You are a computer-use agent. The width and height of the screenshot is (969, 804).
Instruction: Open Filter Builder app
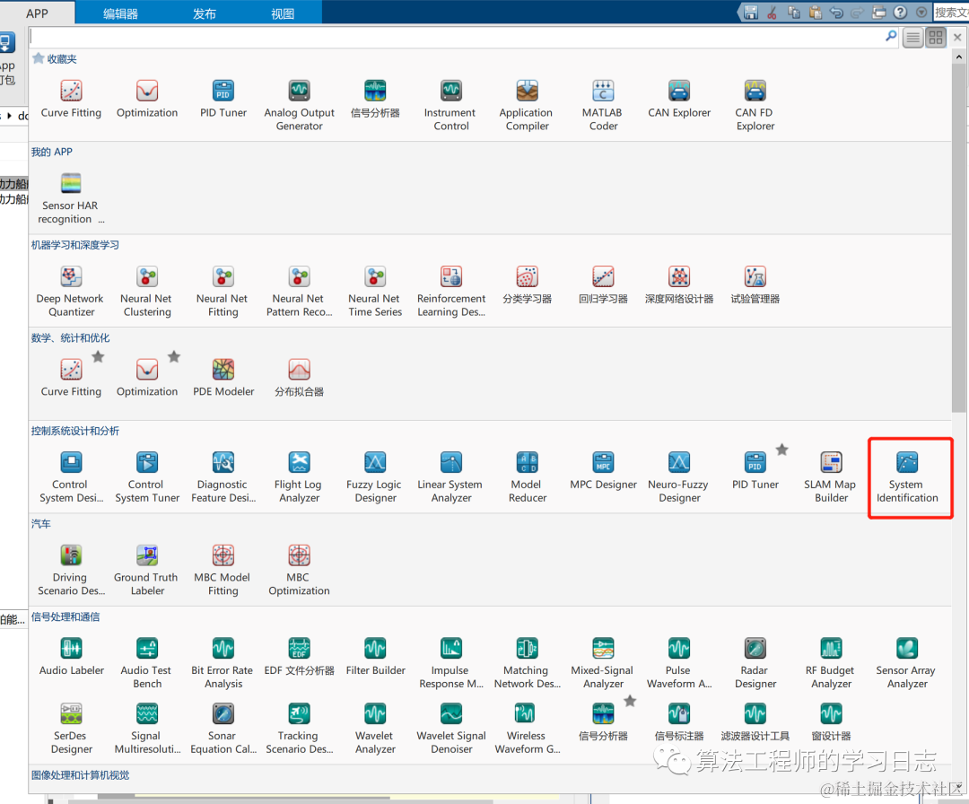pyautogui.click(x=375, y=656)
